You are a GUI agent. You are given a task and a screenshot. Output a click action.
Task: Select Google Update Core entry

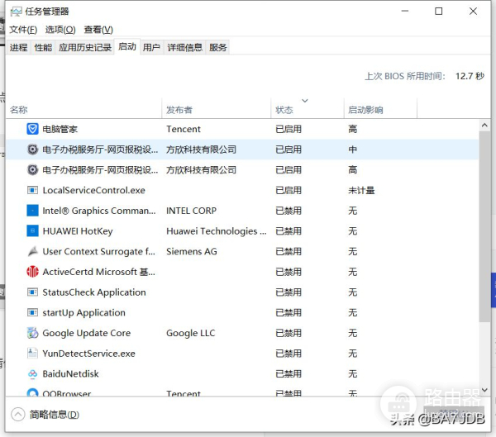(x=86, y=333)
